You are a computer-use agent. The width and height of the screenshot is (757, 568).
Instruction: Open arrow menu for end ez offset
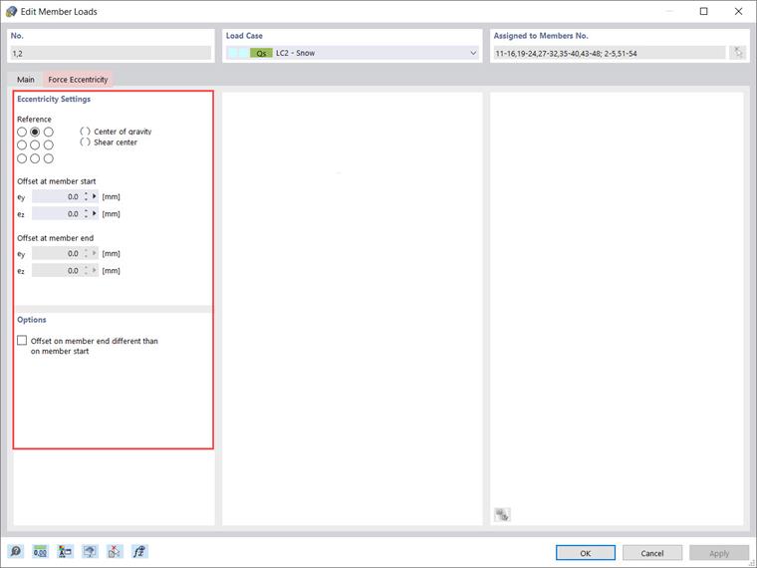tap(95, 270)
